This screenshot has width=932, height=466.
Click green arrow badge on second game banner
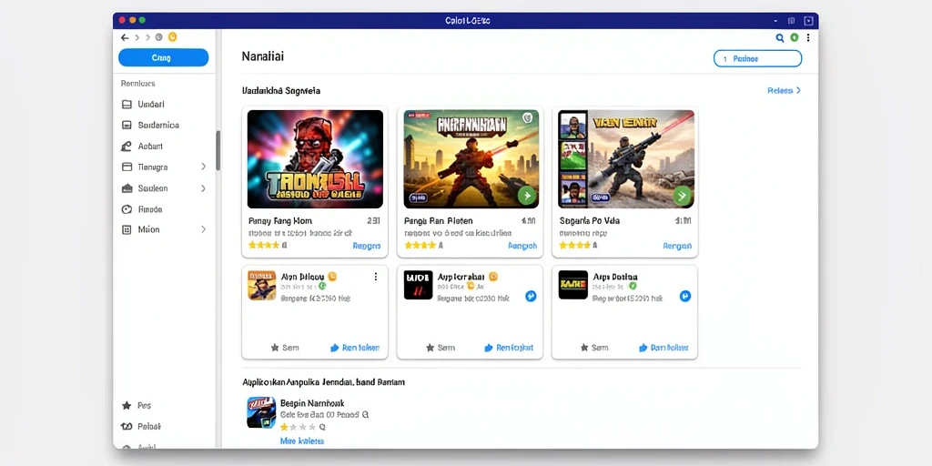click(527, 195)
